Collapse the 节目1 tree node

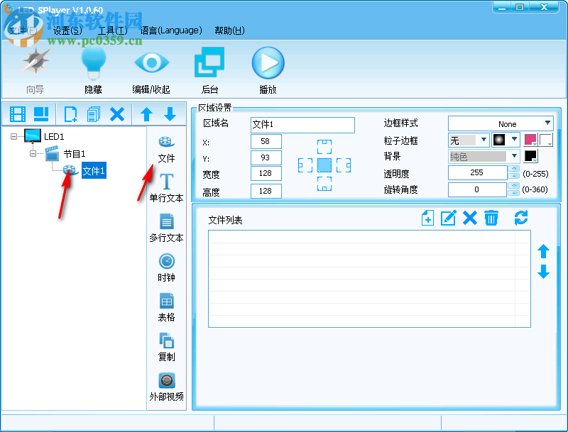(34, 153)
